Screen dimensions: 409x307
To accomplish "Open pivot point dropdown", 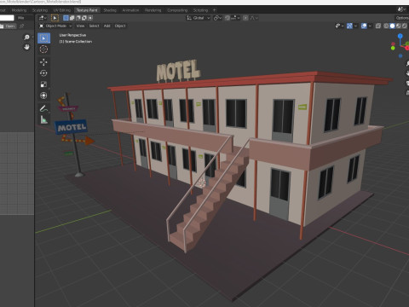I will [x=217, y=18].
